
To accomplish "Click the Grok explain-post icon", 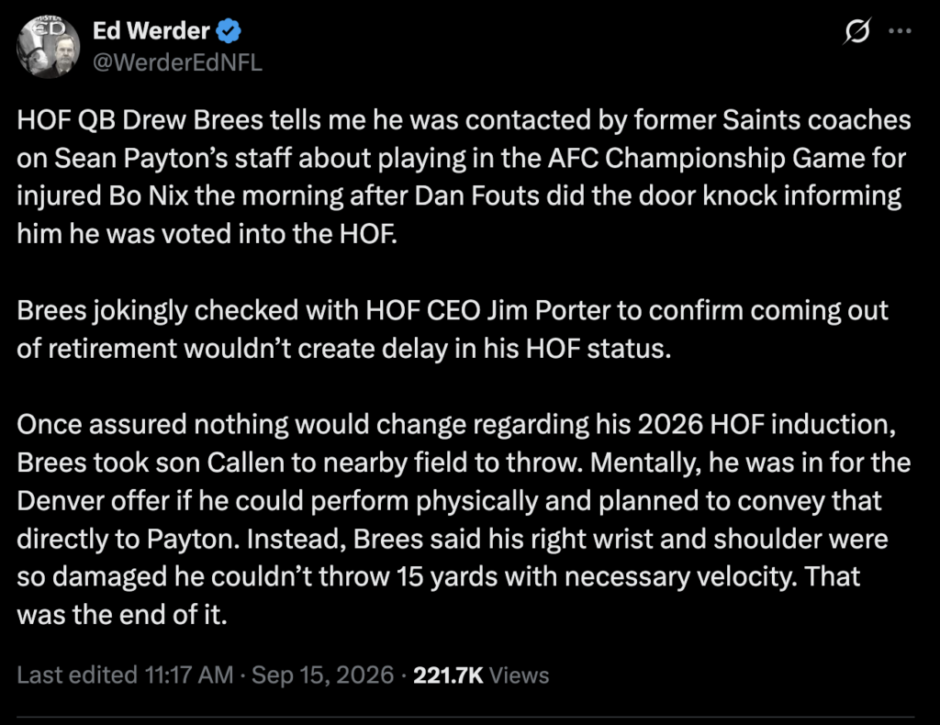I will click(x=856, y=31).
